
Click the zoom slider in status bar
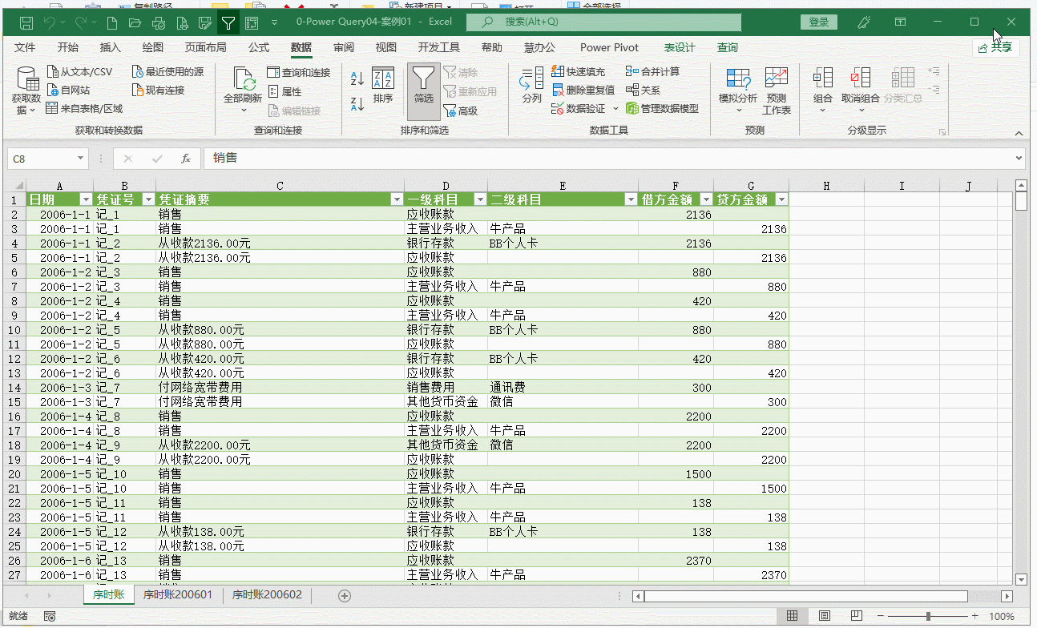click(928, 616)
